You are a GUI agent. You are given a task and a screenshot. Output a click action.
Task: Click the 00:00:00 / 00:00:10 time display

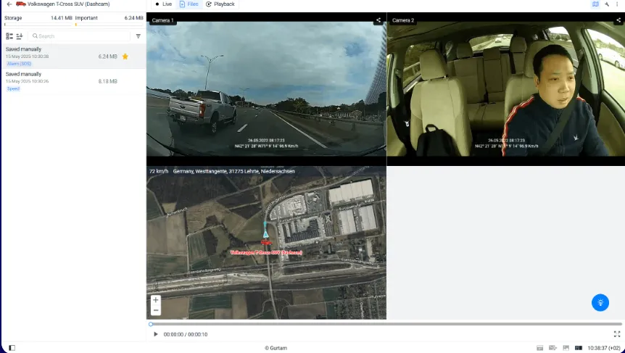click(x=186, y=334)
